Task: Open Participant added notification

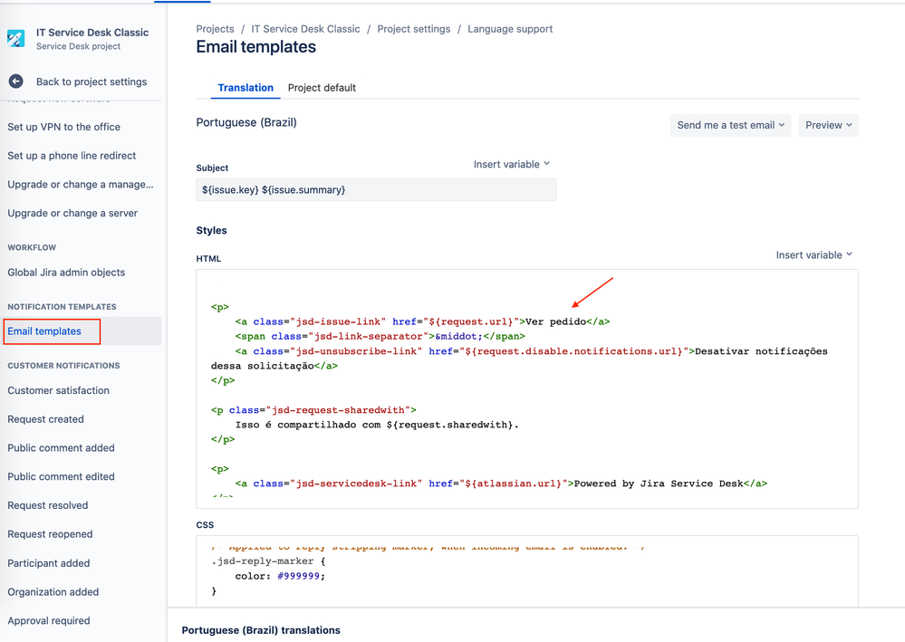Action: [49, 563]
